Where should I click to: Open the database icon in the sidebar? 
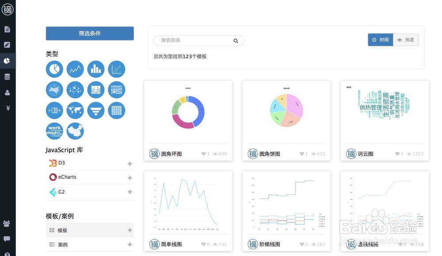(x=8, y=76)
